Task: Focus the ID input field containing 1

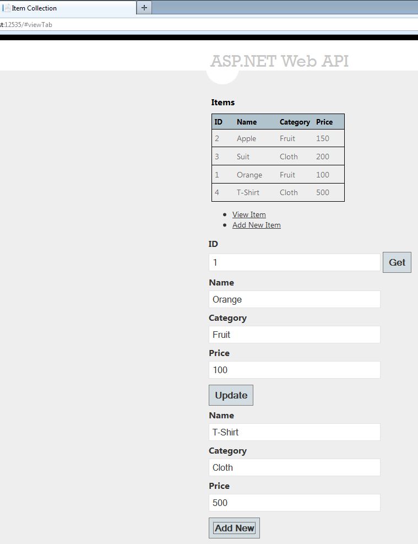Action: tap(294, 262)
